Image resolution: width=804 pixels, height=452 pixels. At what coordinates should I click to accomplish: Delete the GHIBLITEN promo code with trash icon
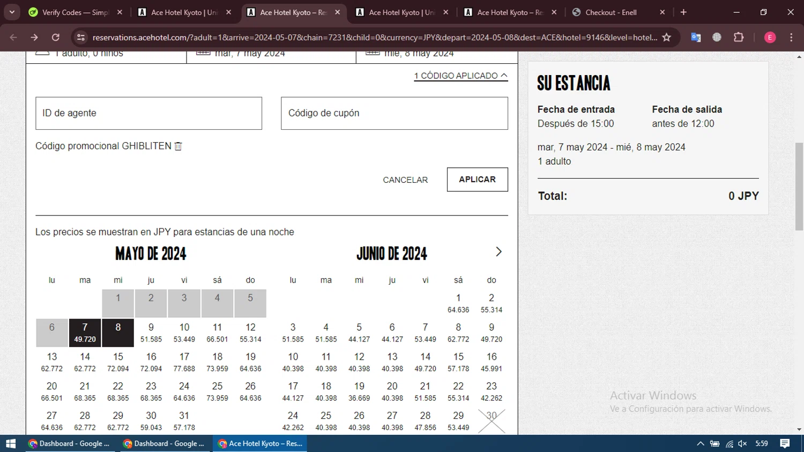178,146
